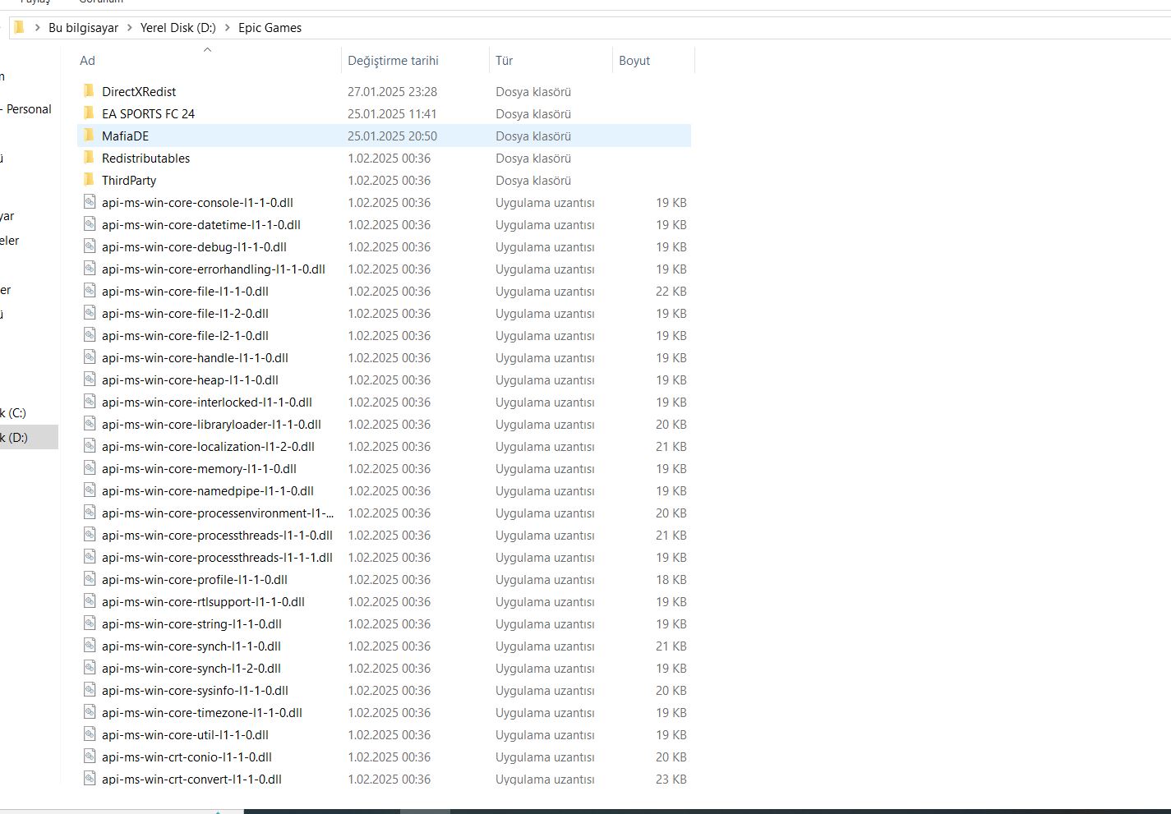1171x814 pixels.
Task: Expand the chevron after Bu bilgisayar in address bar
Action: [x=129, y=28]
